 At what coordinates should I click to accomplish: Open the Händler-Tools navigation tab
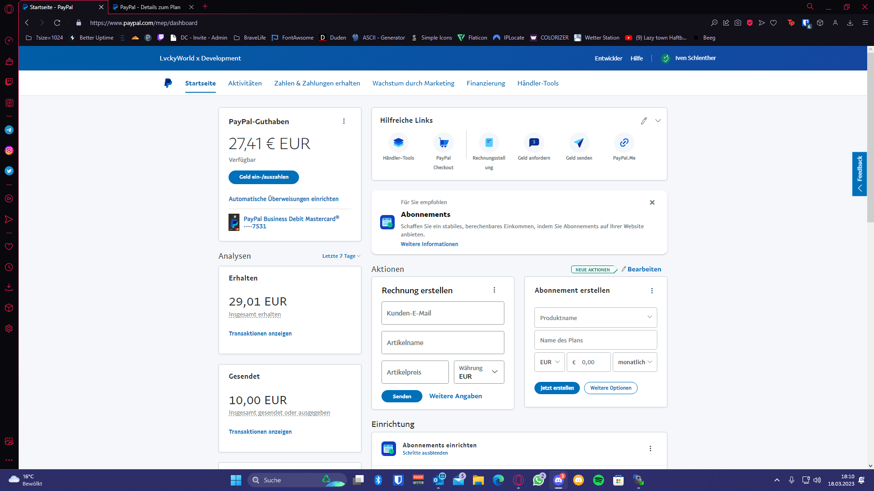coord(538,83)
